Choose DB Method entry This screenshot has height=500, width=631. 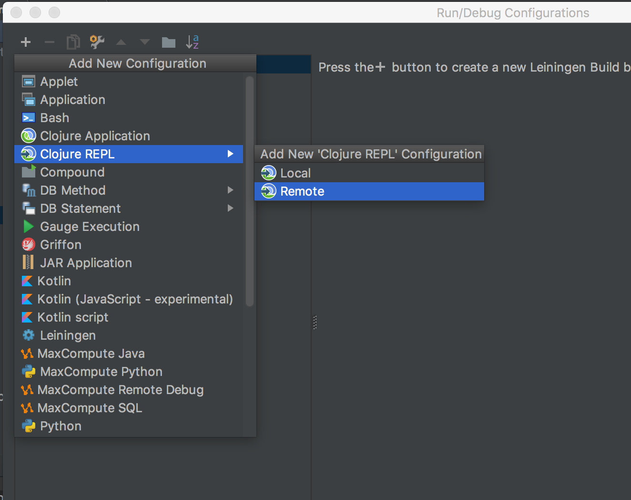(129, 190)
